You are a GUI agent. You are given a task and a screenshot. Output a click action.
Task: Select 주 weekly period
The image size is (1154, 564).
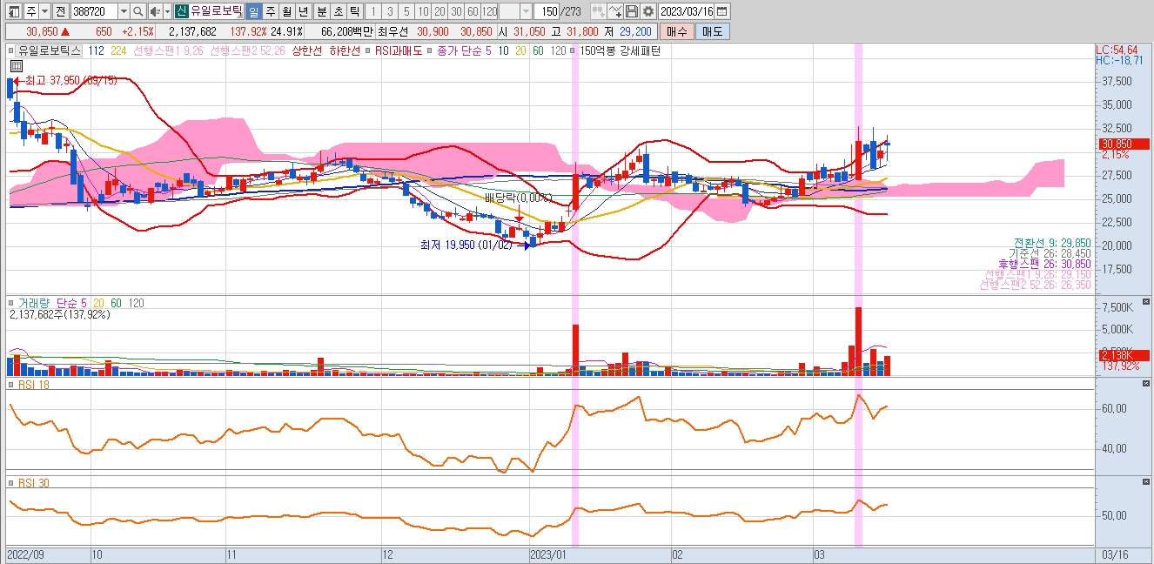point(270,11)
